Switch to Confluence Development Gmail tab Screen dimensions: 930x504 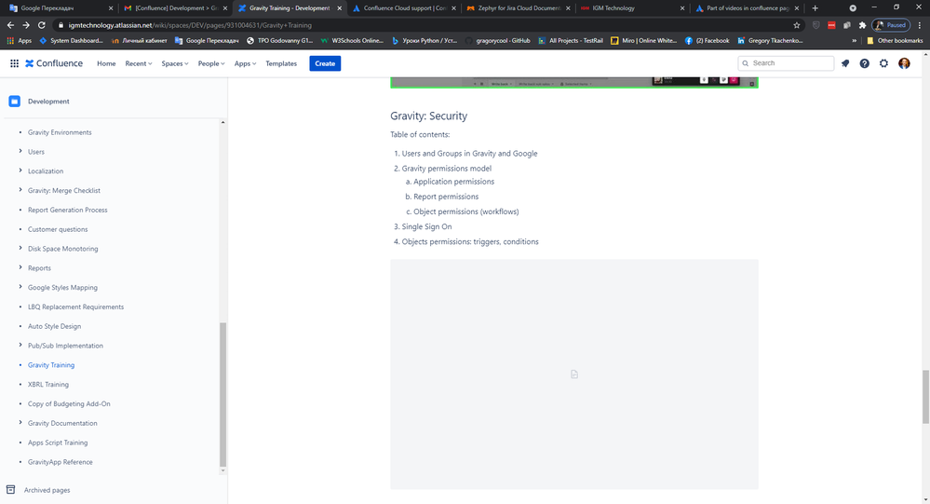point(175,8)
